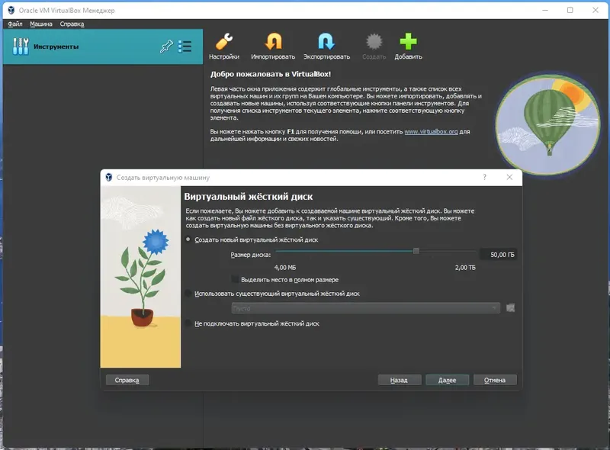This screenshot has height=450, width=610.
Task: Click the Импортировать toolbar icon
Action: point(273,42)
